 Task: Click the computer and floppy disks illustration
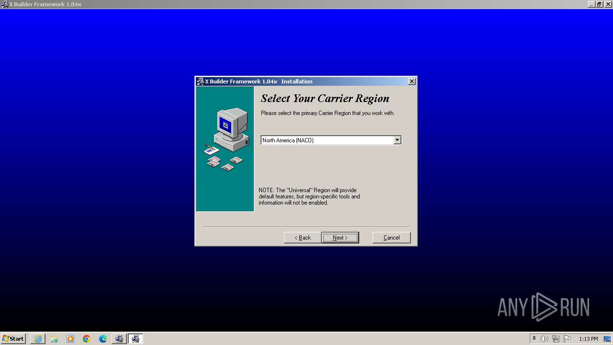[x=227, y=140]
